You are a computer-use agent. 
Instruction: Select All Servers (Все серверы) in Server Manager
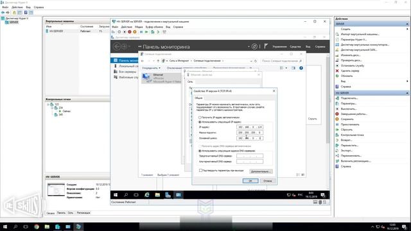(127, 71)
